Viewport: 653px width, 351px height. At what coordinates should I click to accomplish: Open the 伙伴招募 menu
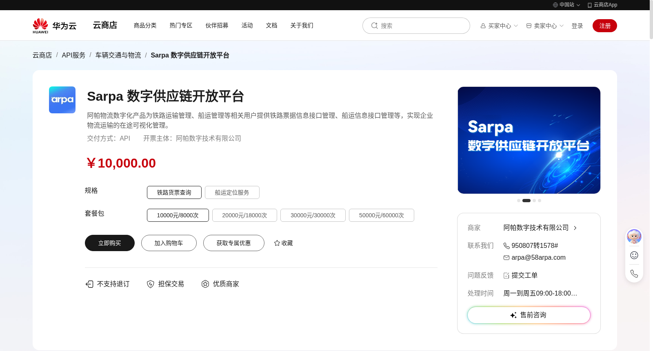217,25
